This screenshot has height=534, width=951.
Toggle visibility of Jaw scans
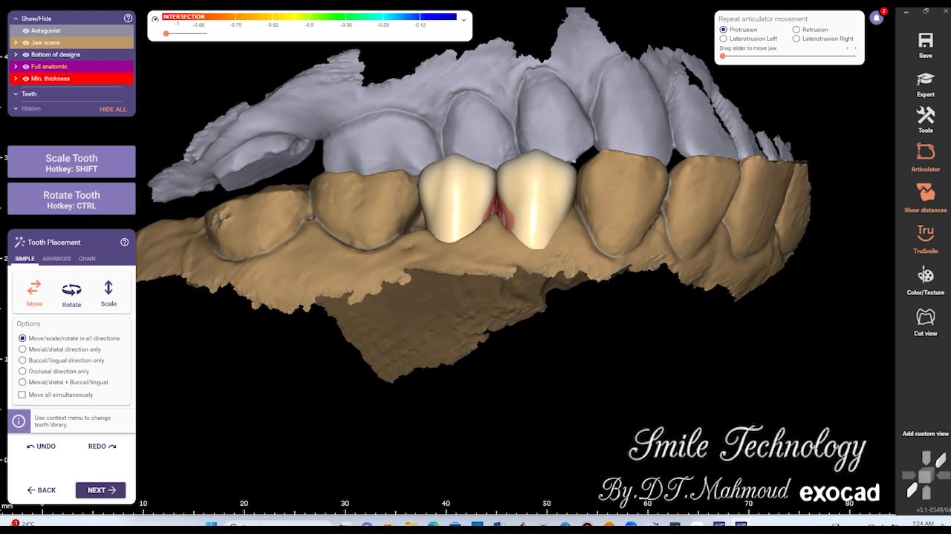click(26, 42)
